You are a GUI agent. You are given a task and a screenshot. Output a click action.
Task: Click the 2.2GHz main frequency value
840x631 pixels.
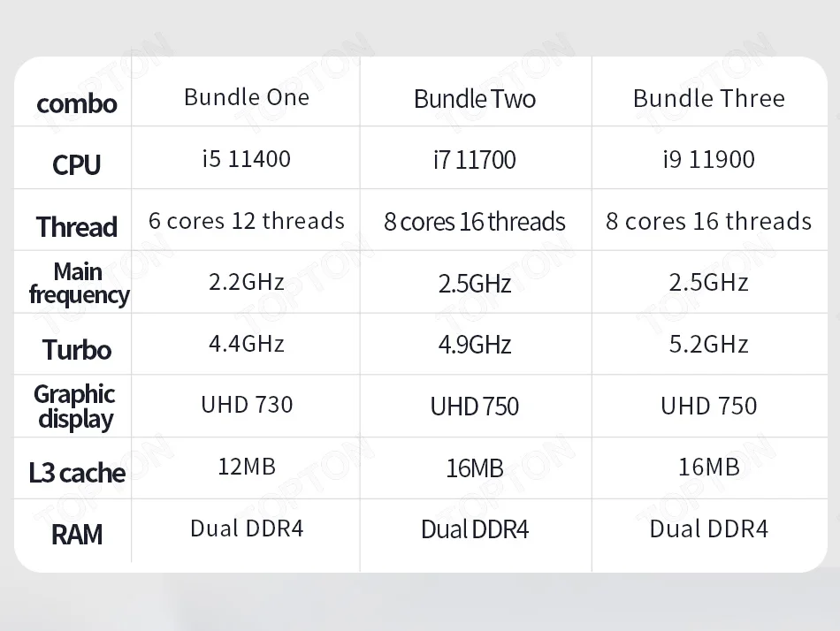(247, 282)
